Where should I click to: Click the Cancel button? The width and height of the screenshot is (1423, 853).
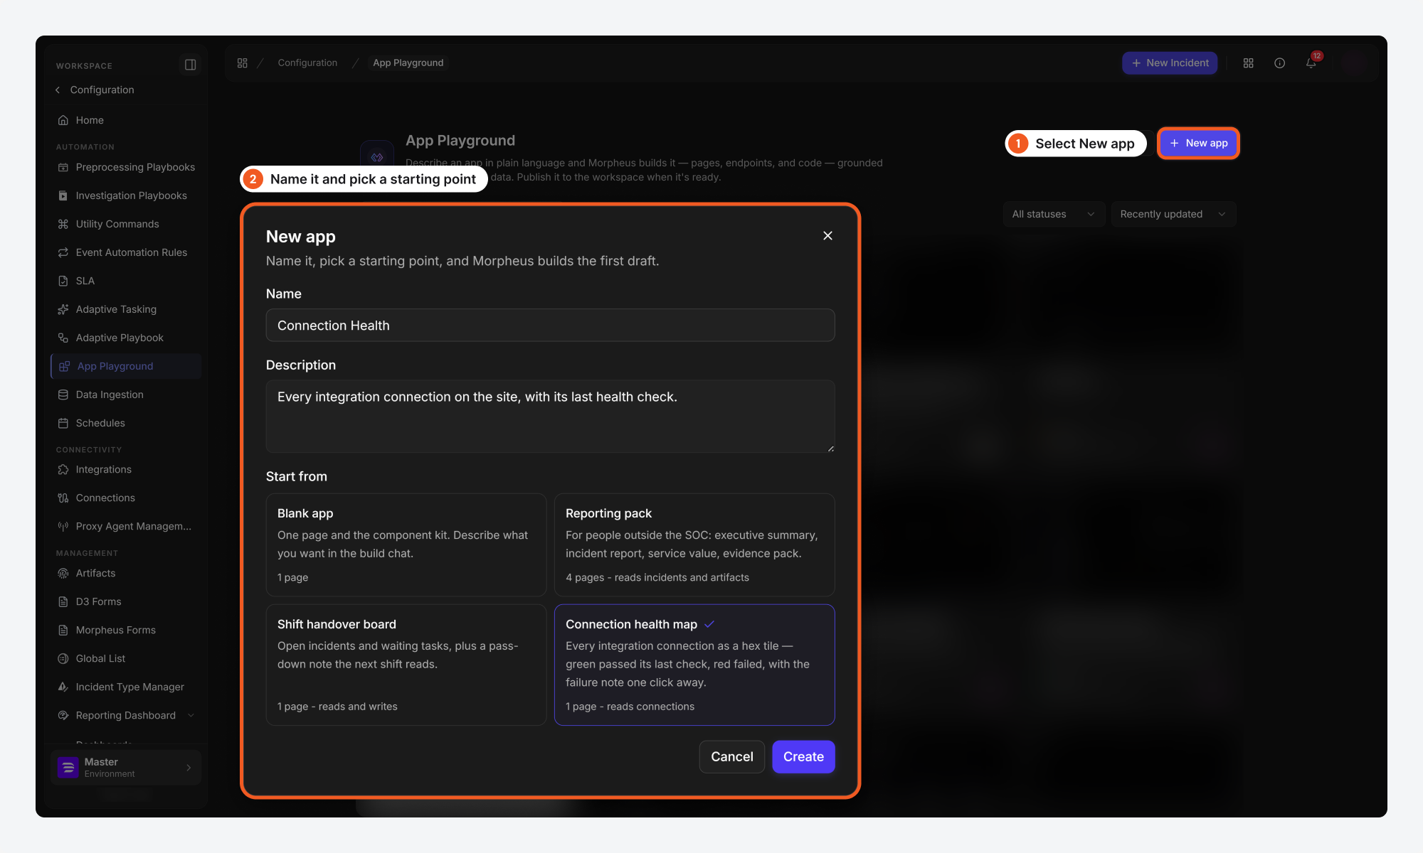tap(731, 756)
